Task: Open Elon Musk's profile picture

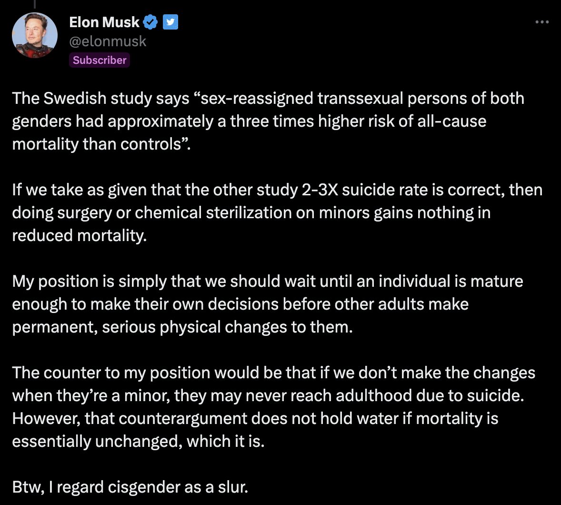Action: coord(34,36)
